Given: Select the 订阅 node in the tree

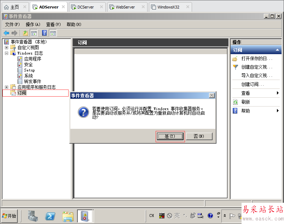Looking at the screenshot, I should click(x=22, y=93).
